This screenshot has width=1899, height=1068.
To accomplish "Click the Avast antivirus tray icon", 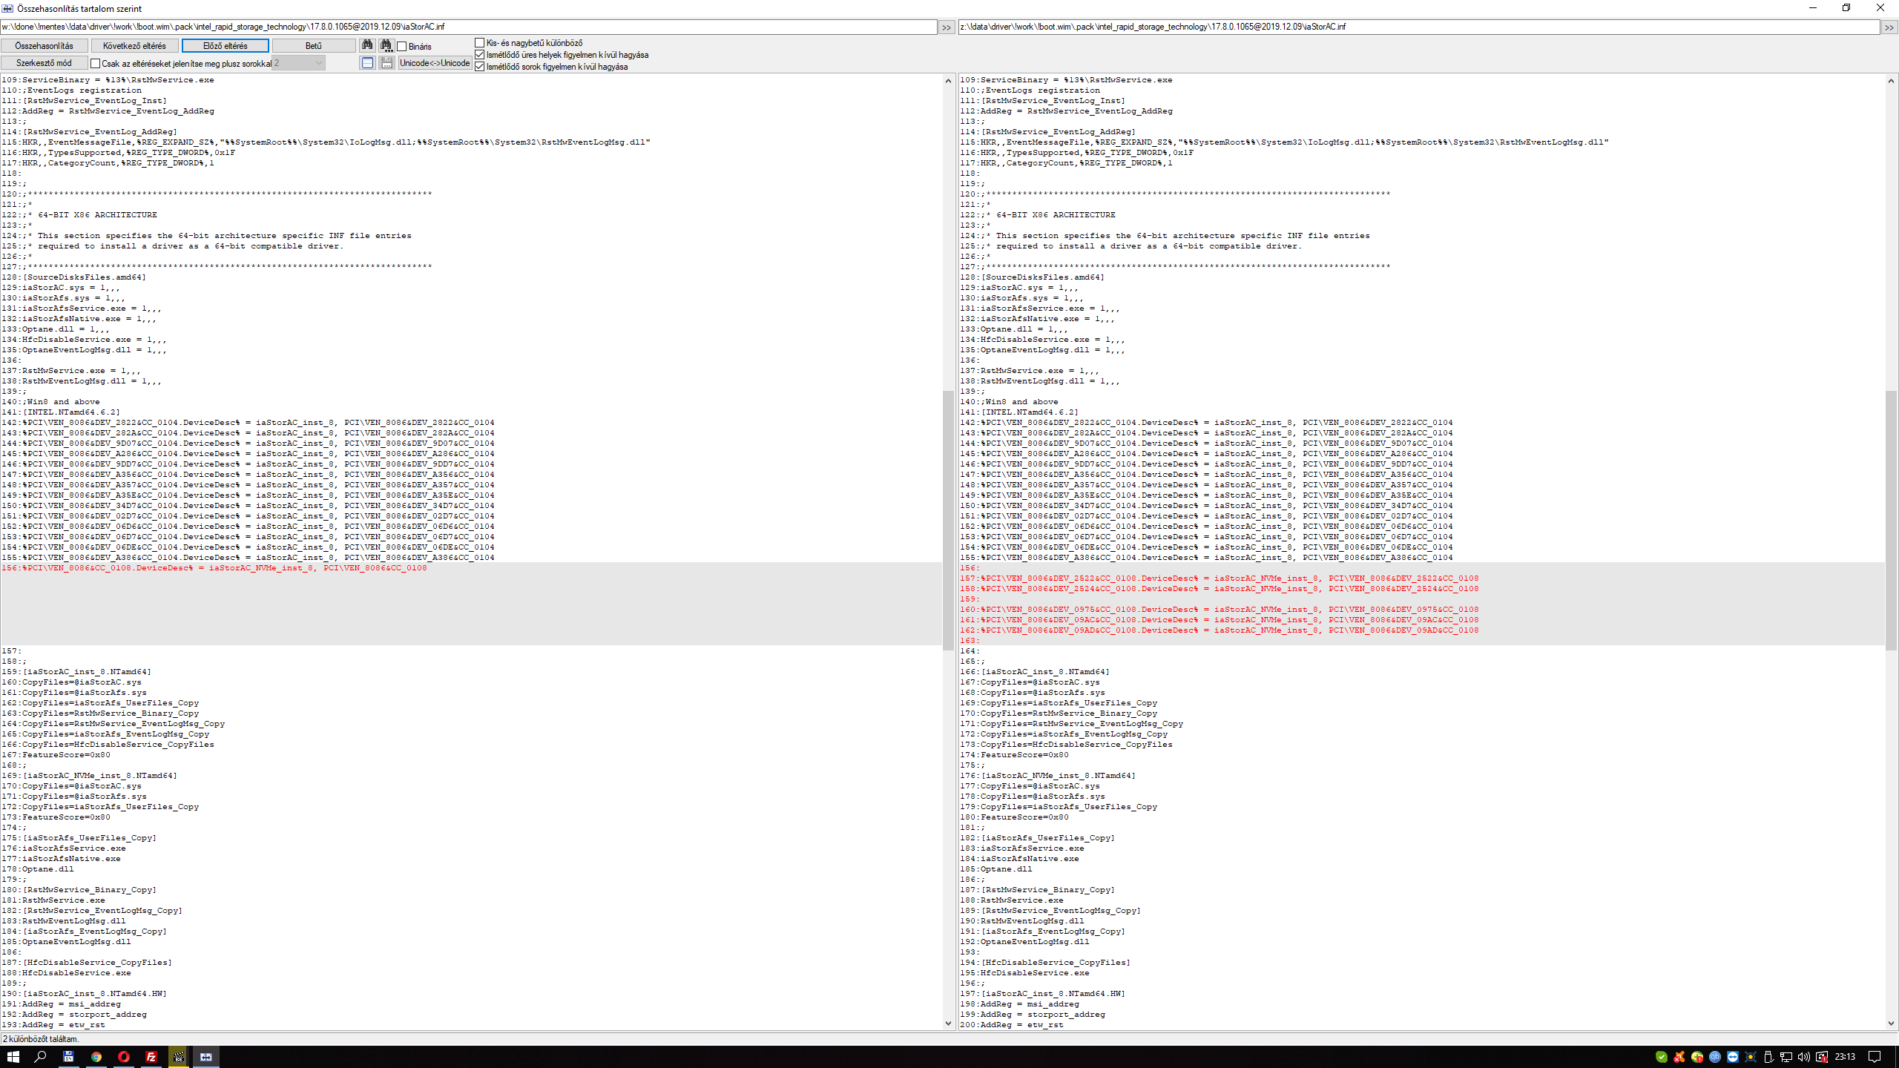I will point(1679,1057).
